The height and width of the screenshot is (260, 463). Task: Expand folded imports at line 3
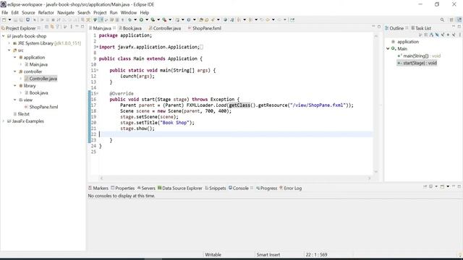coord(98,47)
